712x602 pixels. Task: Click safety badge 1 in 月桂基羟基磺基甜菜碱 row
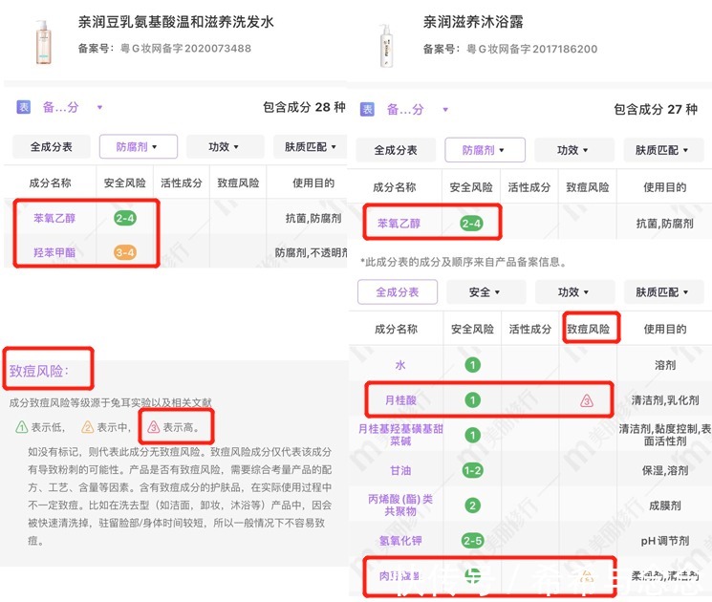472,435
